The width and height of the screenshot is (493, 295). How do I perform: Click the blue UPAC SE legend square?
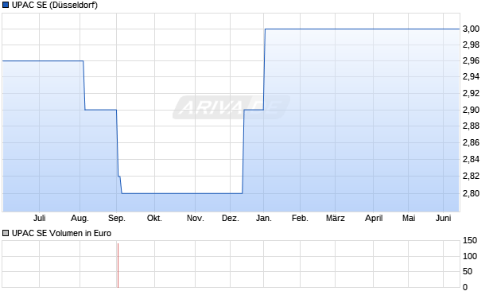pos(6,5)
